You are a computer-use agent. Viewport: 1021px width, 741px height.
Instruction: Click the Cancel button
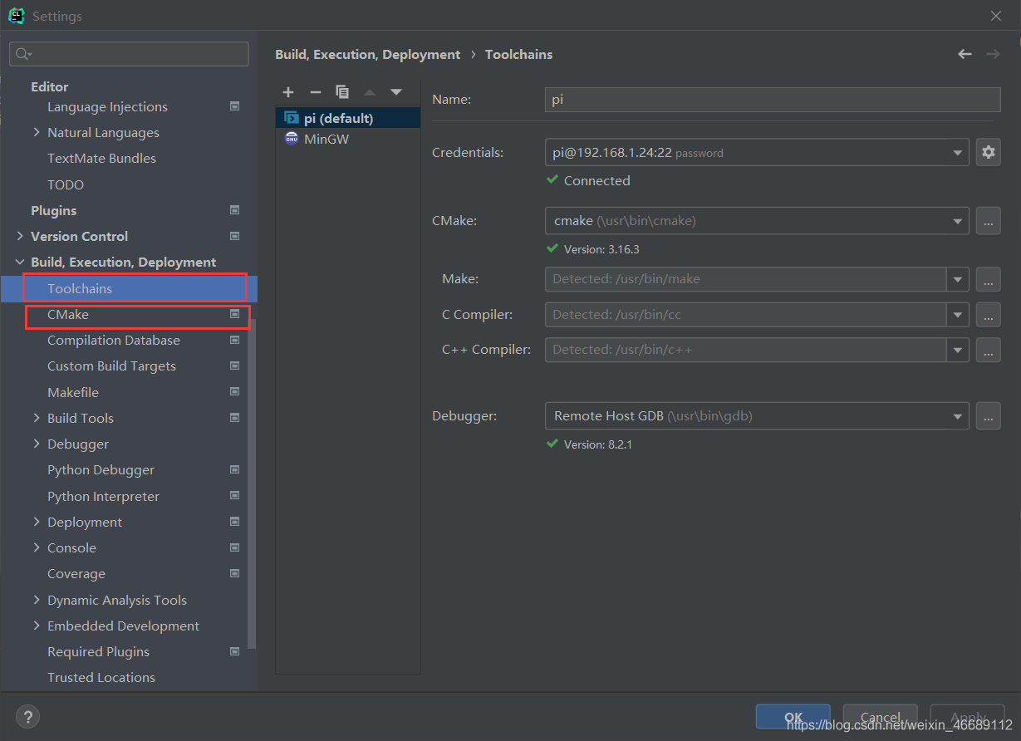[881, 717]
